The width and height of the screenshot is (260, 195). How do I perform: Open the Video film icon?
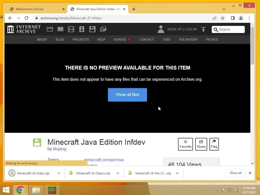pos(71,29)
